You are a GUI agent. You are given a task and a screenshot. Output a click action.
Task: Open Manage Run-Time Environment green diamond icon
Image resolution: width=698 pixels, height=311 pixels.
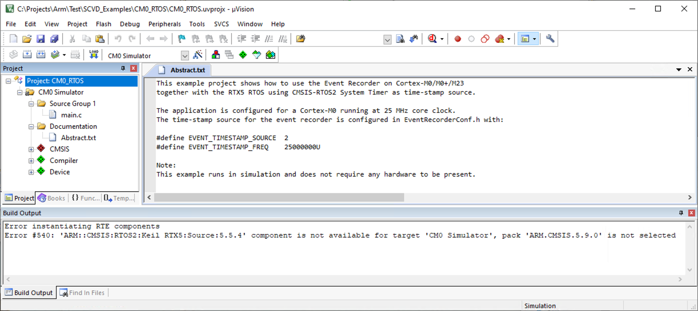pyautogui.click(x=243, y=55)
